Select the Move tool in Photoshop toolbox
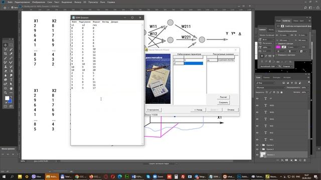 tap(6, 45)
